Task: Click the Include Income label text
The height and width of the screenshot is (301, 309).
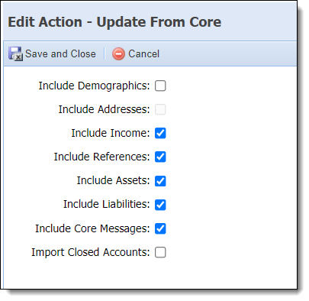Action: click(111, 133)
